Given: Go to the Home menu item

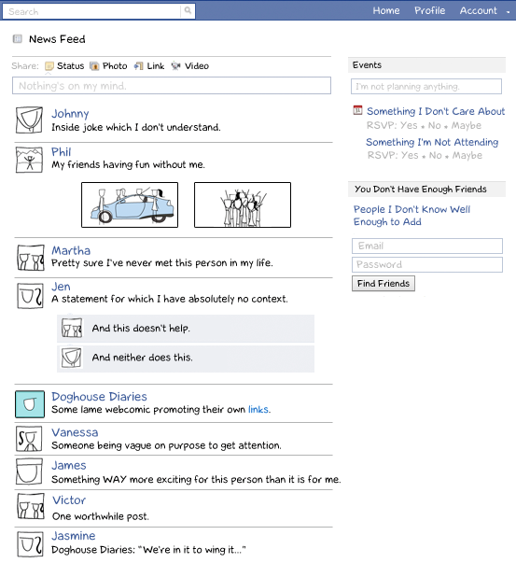Looking at the screenshot, I should pos(386,11).
